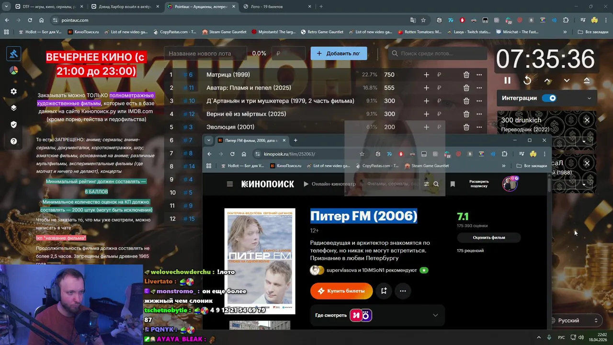The width and height of the screenshot is (613, 345).
Task: Open more options for Верни её из мёртвых
Action: (479, 114)
